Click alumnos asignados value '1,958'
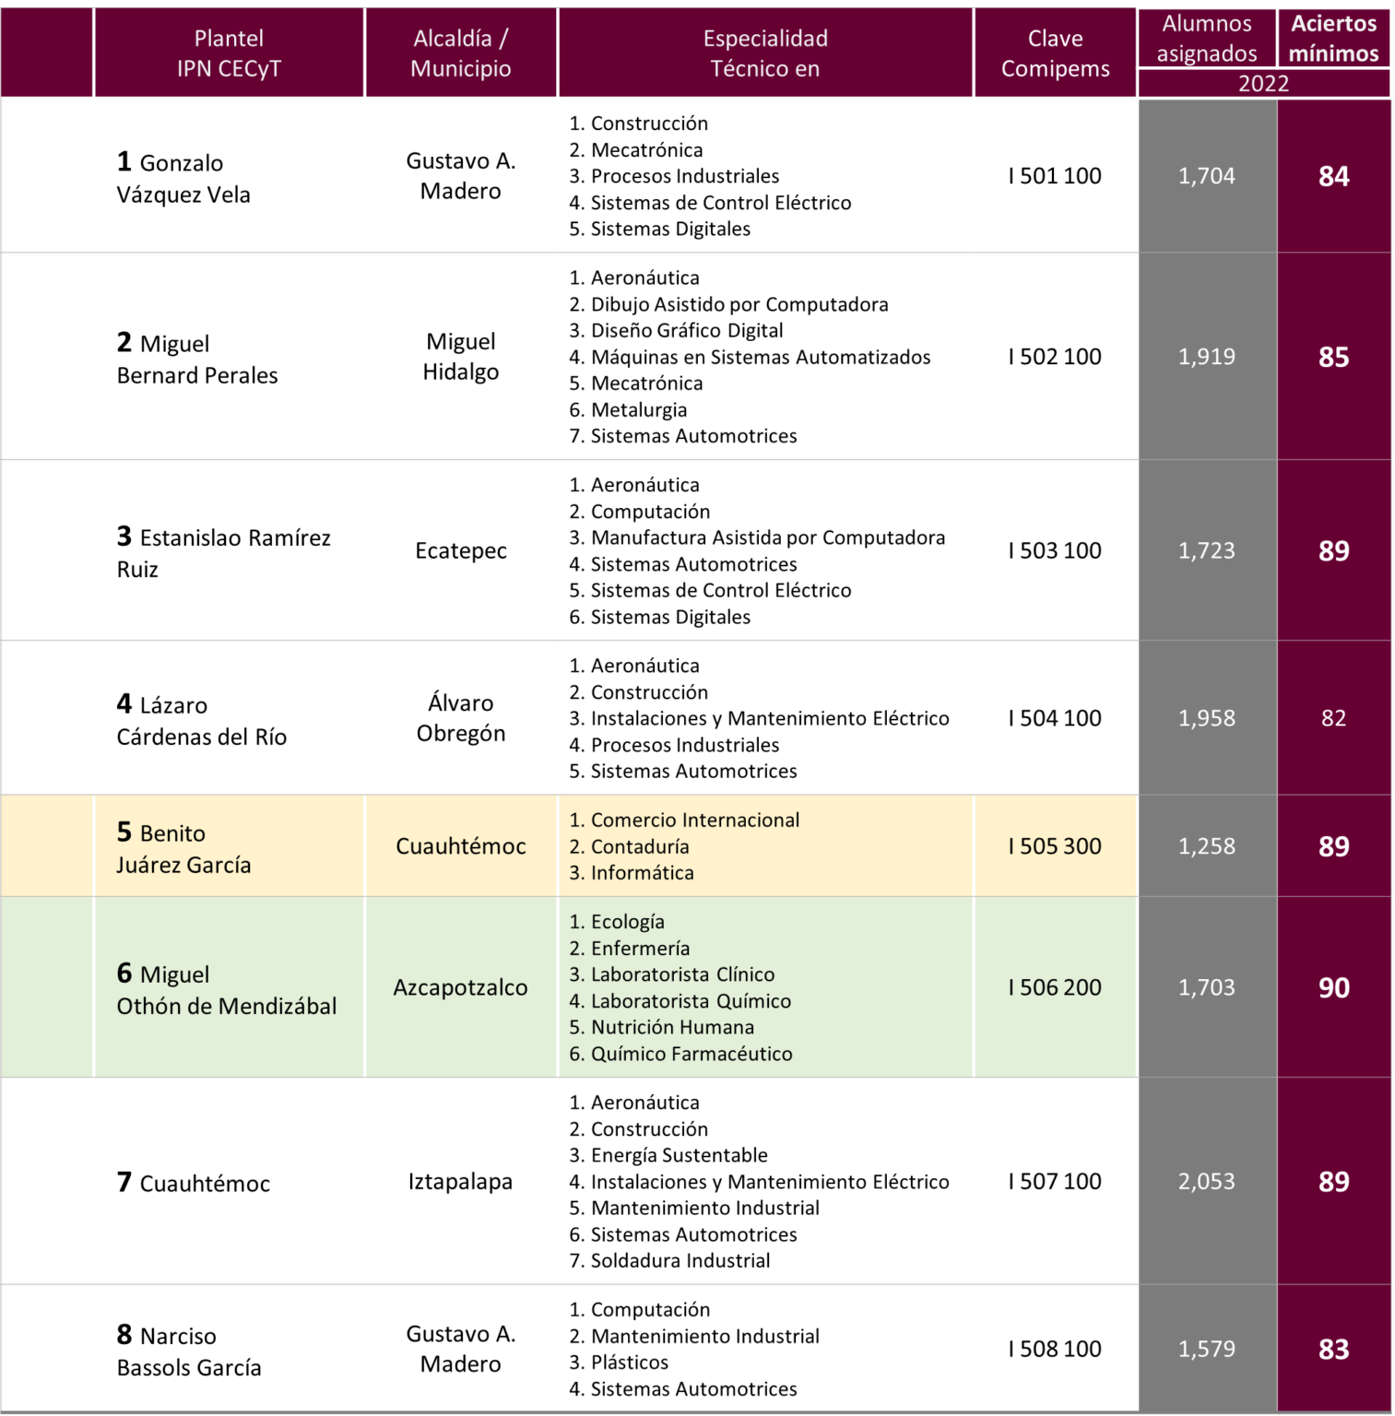 click(1207, 718)
